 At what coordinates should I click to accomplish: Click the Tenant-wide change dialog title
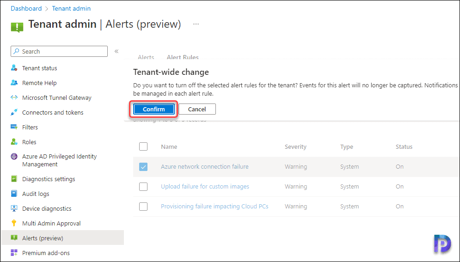click(171, 72)
